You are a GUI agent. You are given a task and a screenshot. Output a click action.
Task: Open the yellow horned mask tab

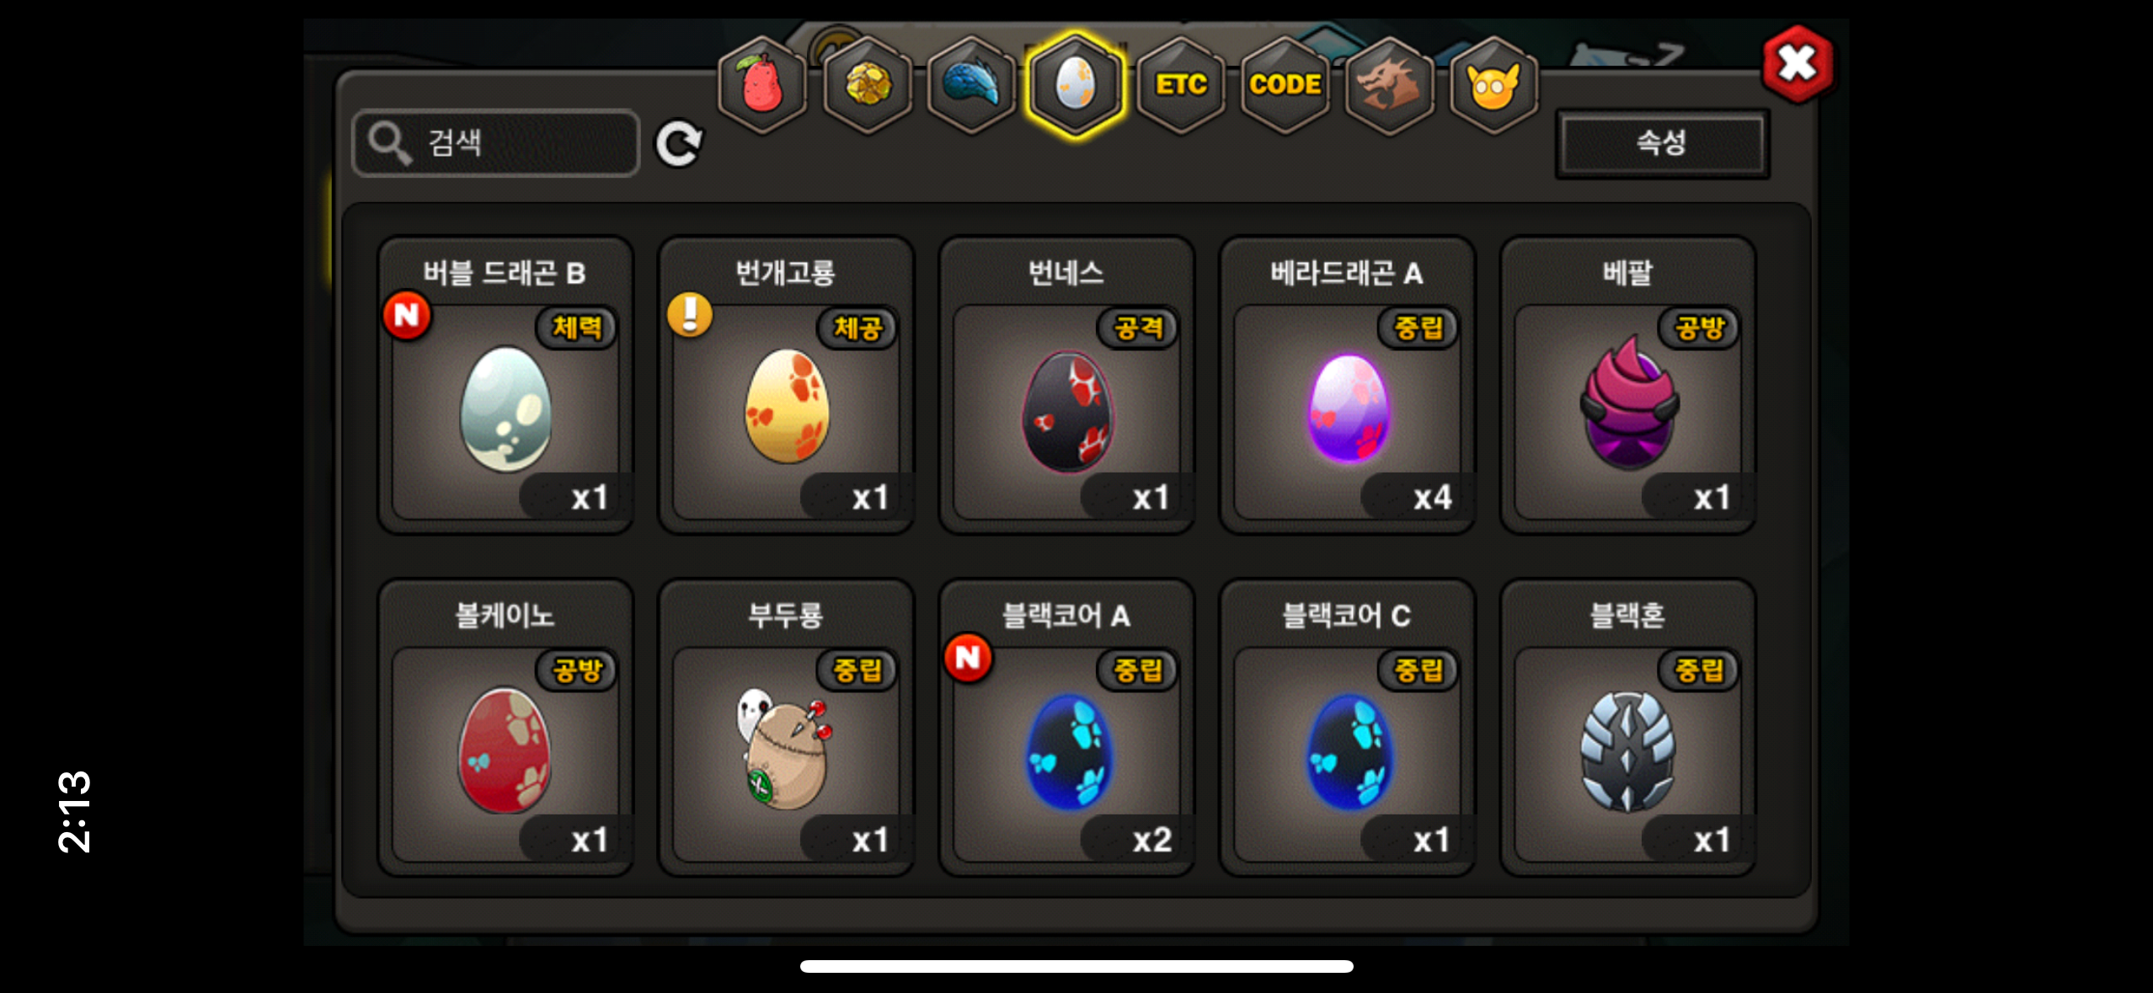pos(1494,84)
